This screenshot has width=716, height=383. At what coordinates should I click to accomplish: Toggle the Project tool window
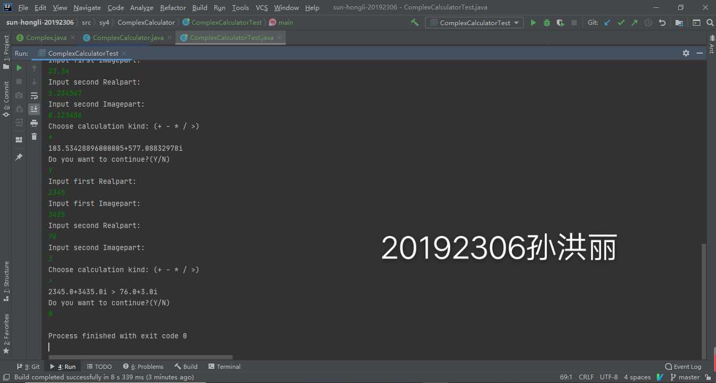coord(6,52)
